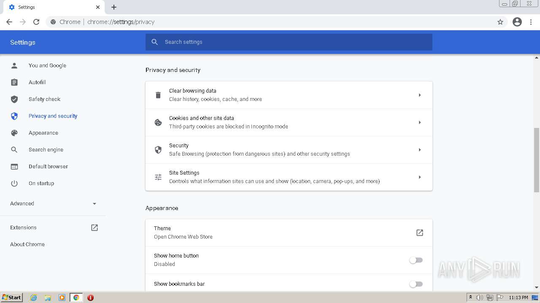Click the red Opera icon in taskbar
Screen dimensions: 540x303
(90, 298)
